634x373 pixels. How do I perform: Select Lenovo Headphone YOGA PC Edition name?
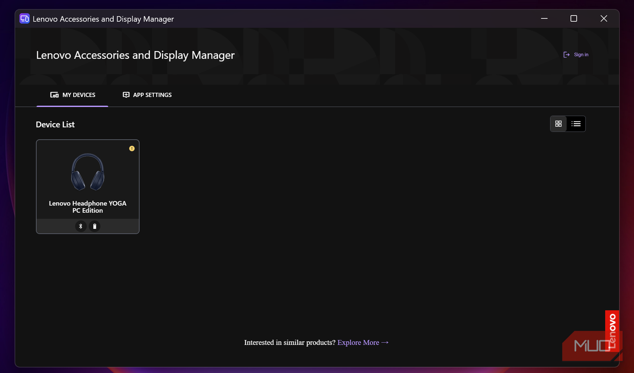88,207
